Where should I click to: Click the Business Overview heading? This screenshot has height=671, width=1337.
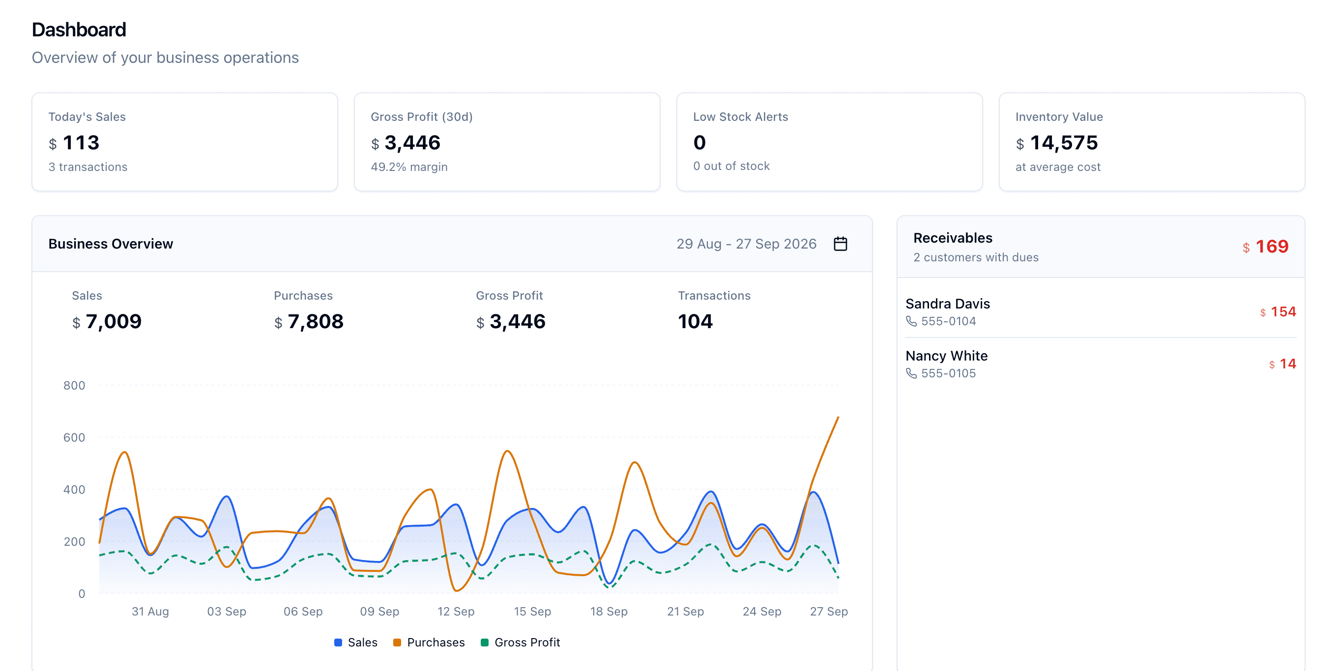111,244
